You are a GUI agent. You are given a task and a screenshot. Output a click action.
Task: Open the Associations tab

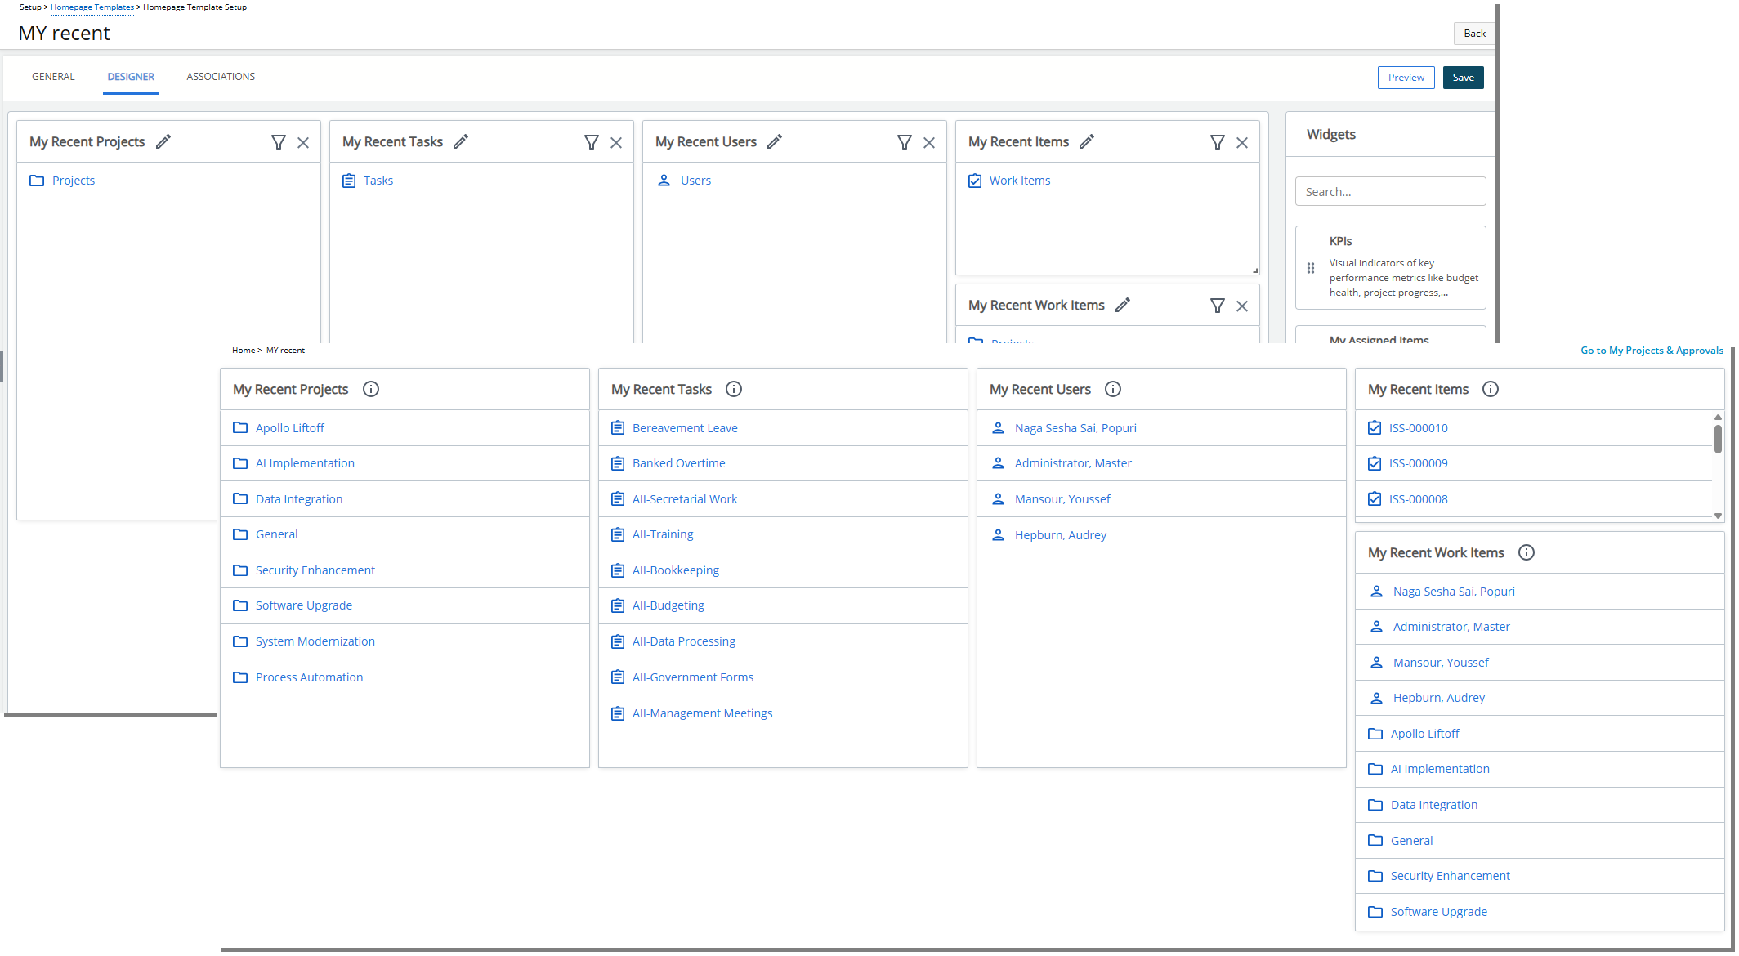(x=221, y=77)
